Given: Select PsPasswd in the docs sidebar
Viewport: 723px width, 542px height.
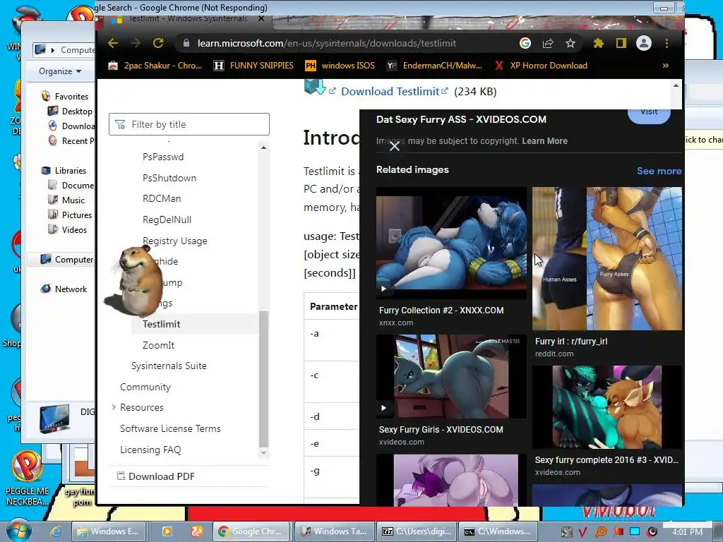Looking at the screenshot, I should tap(163, 157).
